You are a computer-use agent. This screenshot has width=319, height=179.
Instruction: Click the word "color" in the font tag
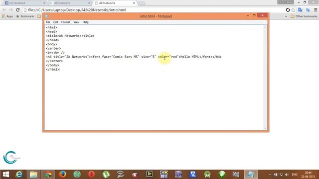163,57
